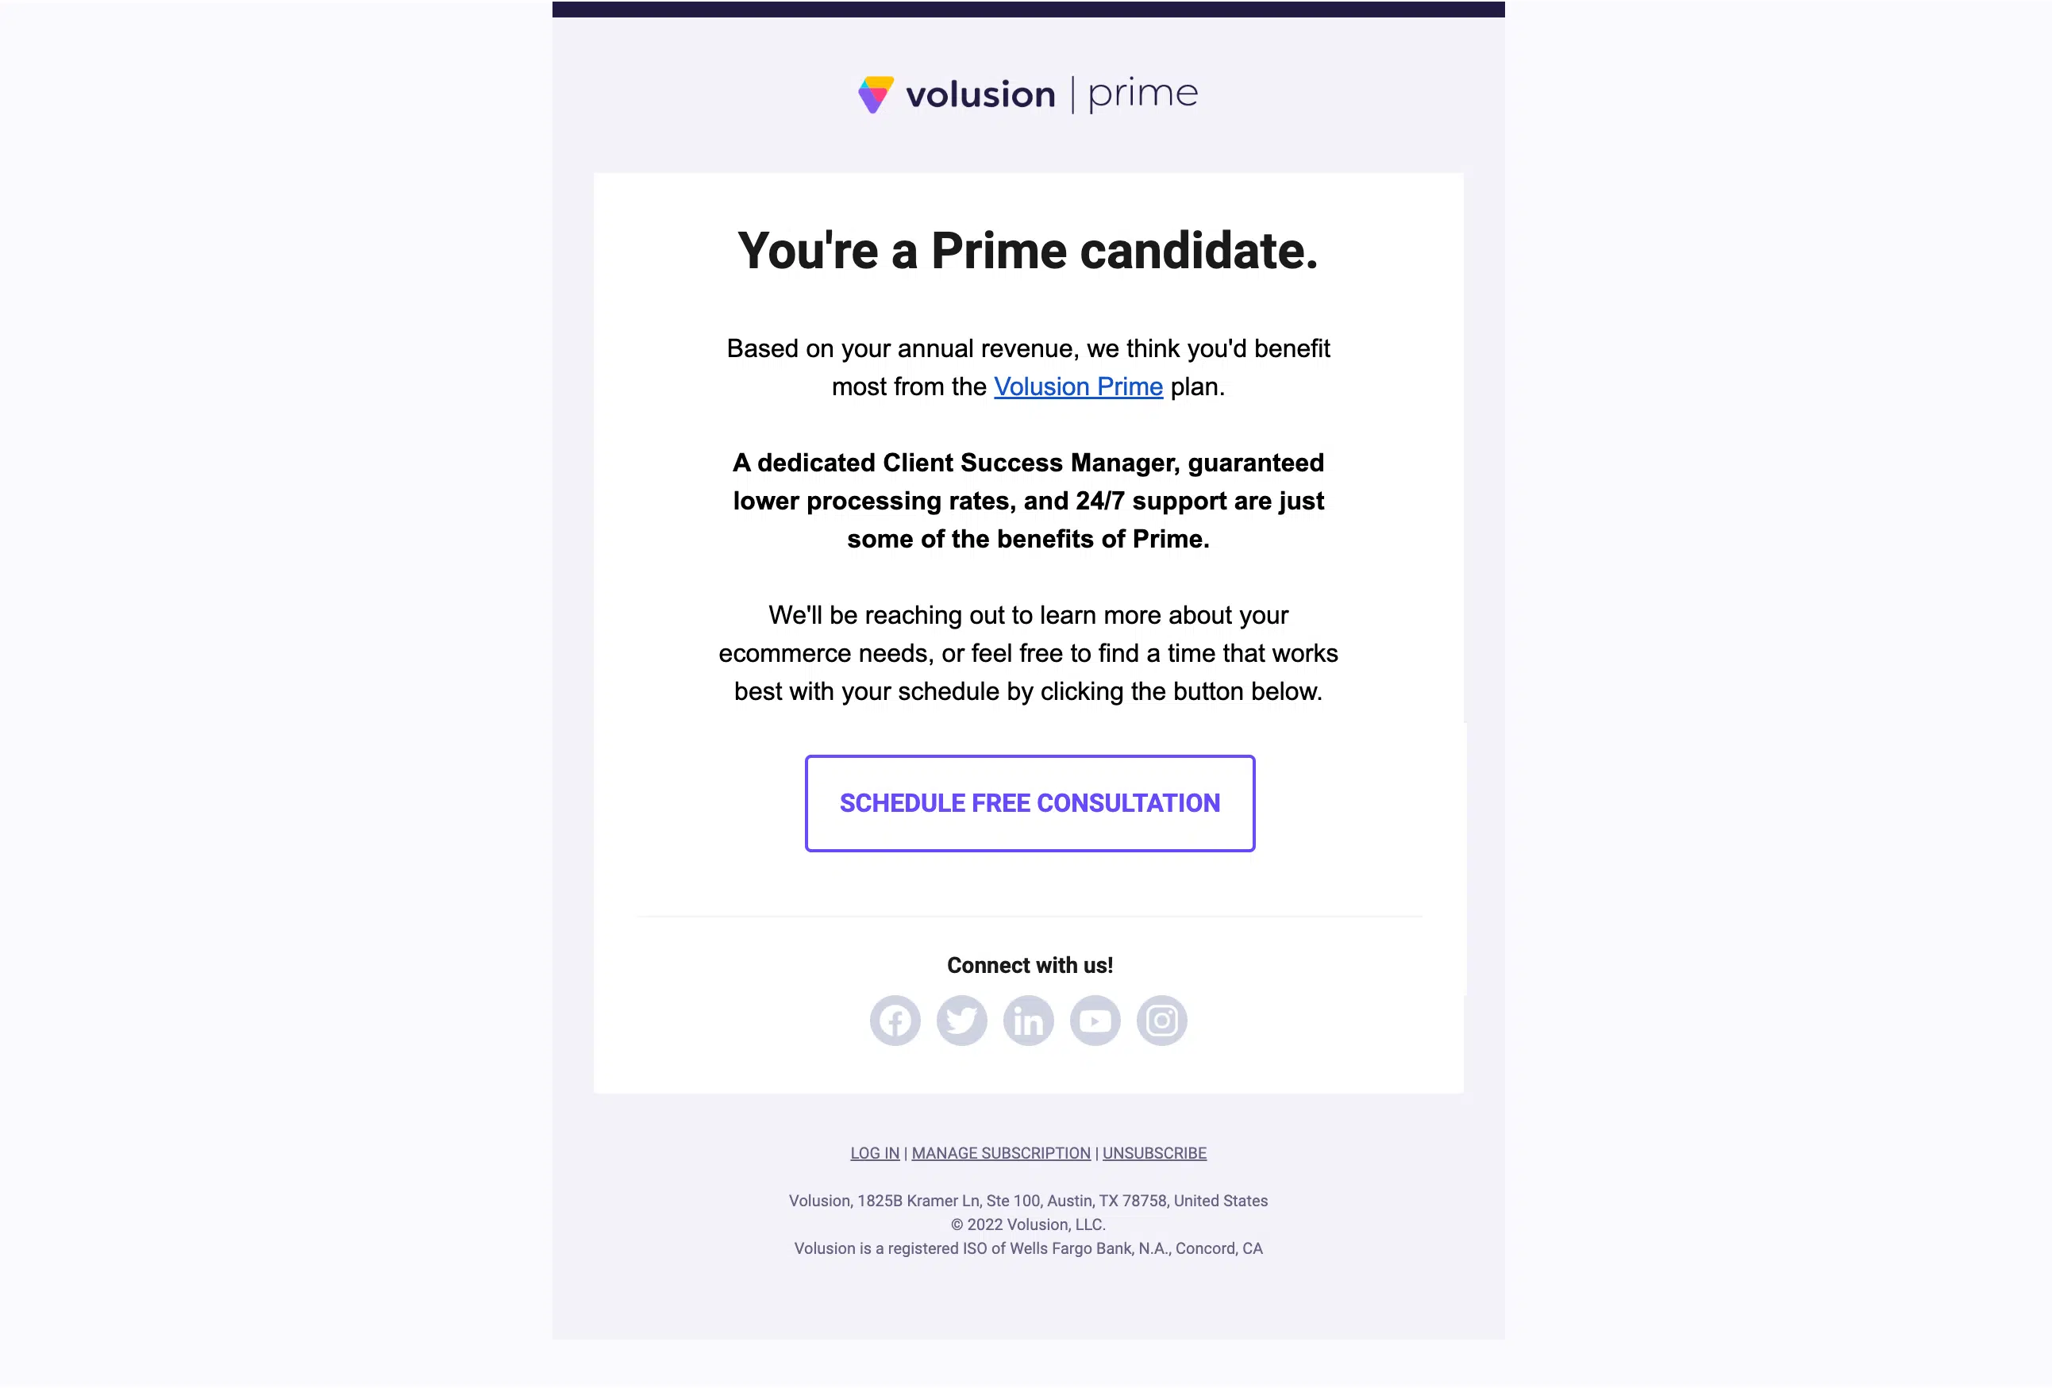The width and height of the screenshot is (2052, 1388).
Task: Open the YouTube channel icon
Action: (1095, 1021)
